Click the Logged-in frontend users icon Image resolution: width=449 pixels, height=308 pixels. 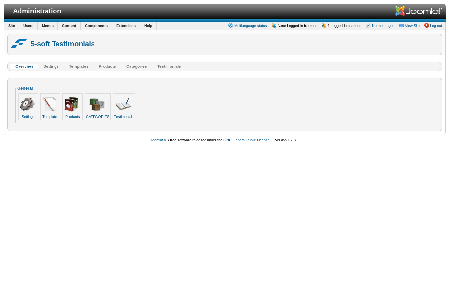tap(274, 25)
